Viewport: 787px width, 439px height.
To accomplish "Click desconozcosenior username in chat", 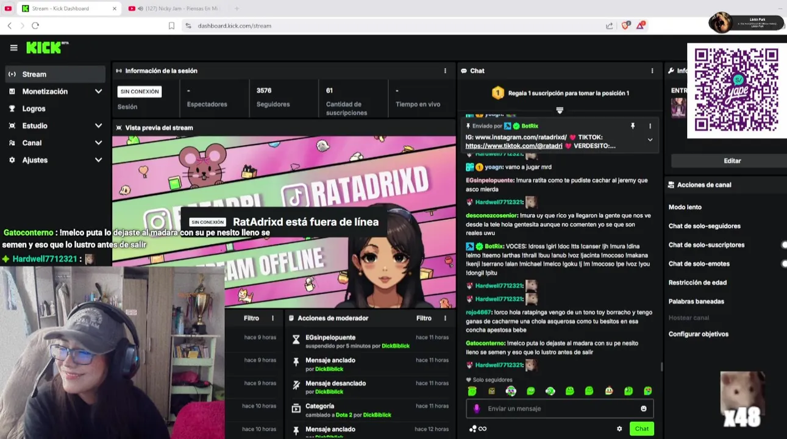I will [x=491, y=216].
